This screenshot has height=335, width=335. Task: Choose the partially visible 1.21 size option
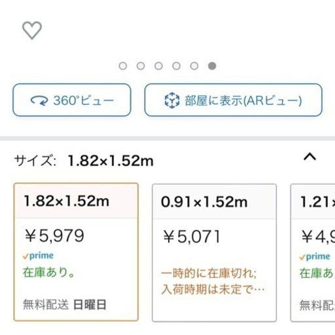coord(313,253)
